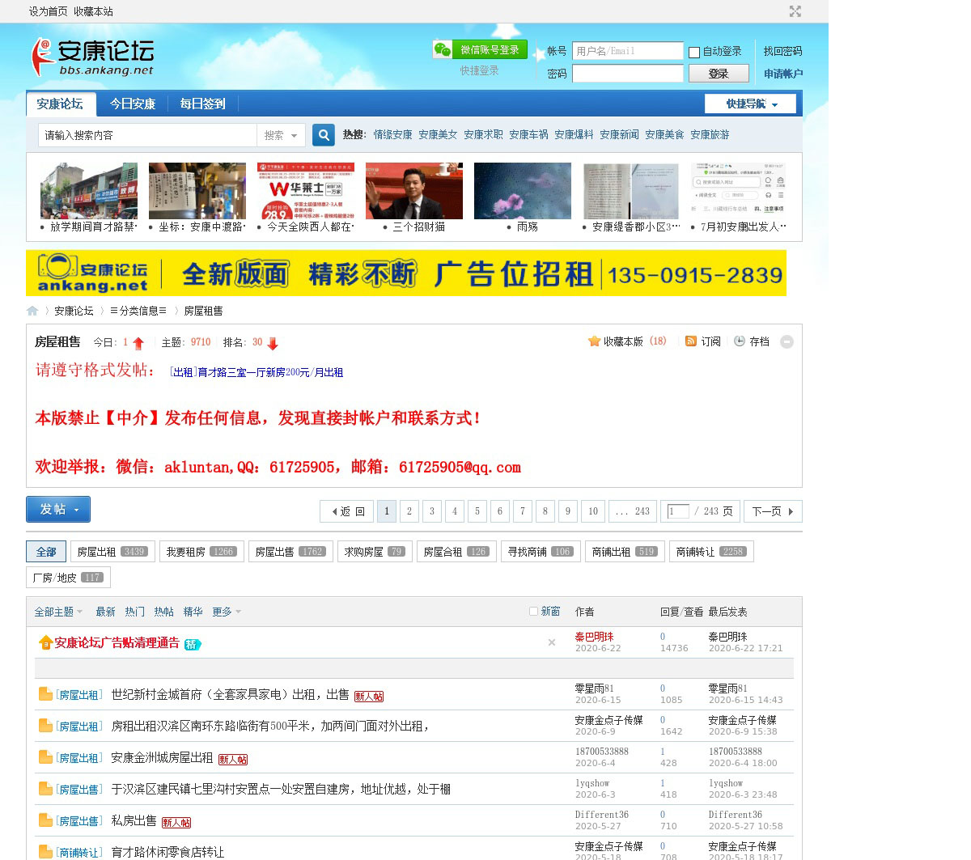Collapse the board info panel icon
Screen dimensions: 971x860
(787, 342)
